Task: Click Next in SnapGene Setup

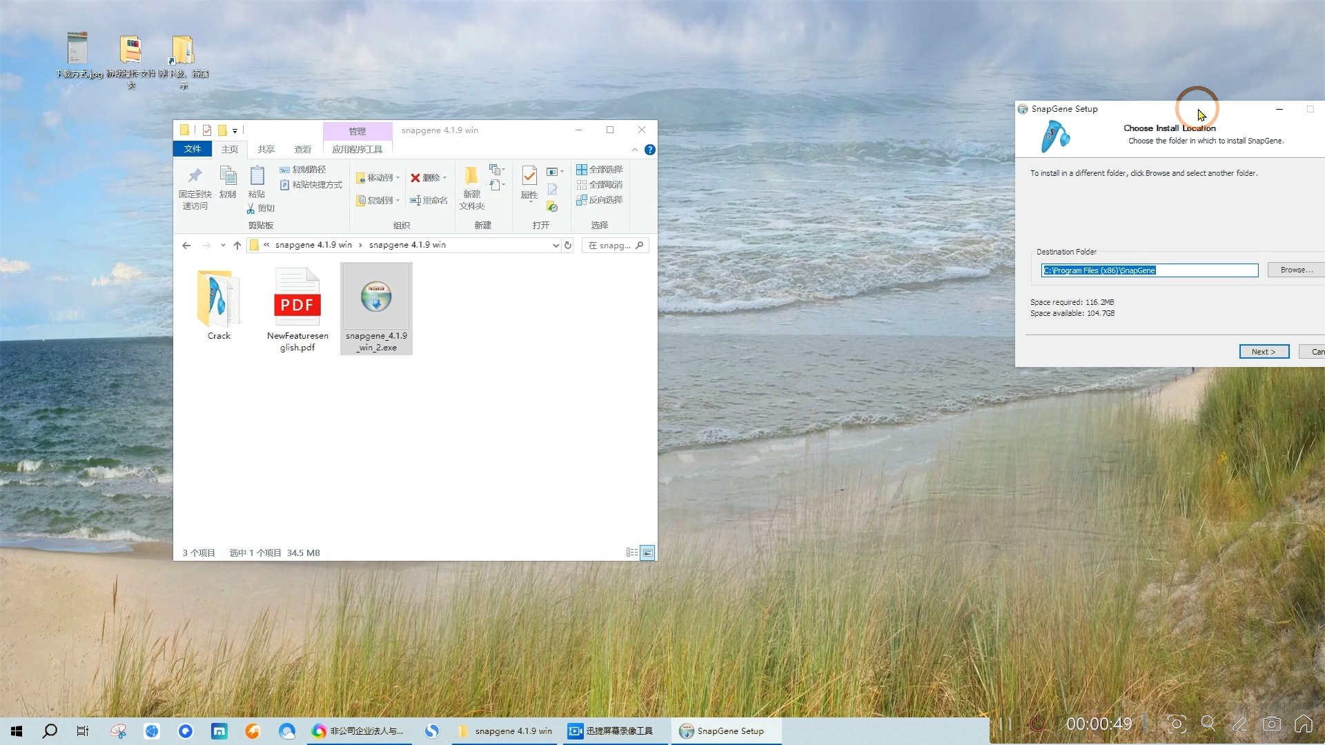Action: pos(1264,352)
